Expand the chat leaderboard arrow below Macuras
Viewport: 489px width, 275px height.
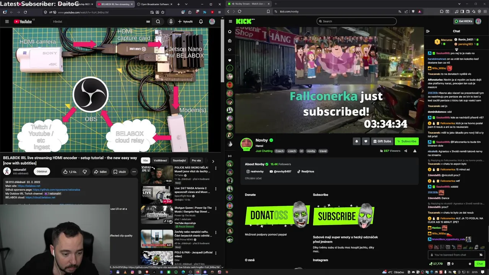coord(457,50)
